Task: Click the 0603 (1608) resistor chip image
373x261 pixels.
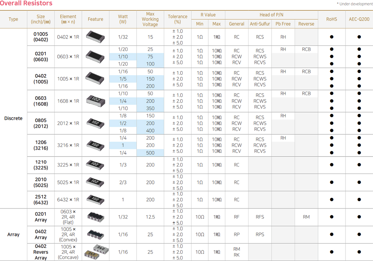Action: (95, 101)
